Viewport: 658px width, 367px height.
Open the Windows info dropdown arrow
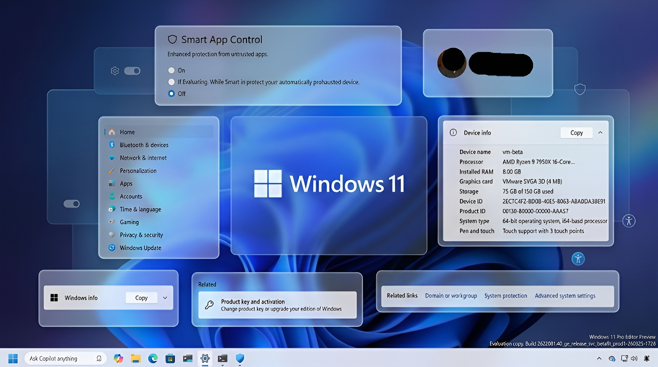click(x=165, y=298)
